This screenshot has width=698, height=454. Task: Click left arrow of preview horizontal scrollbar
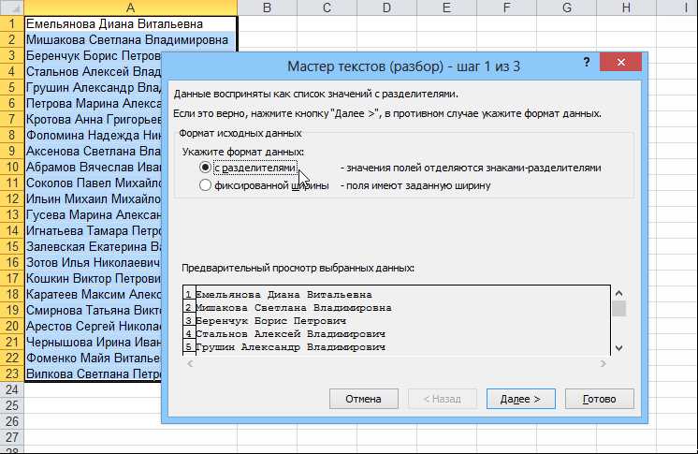pyautogui.click(x=190, y=363)
